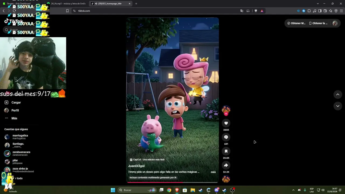Open comments with the speech bubble icon
Image resolution: width=345 pixels, height=194 pixels.
point(226,137)
